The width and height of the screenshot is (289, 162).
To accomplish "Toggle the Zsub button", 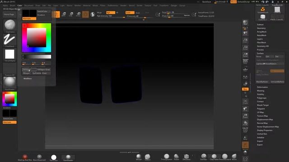I will pyautogui.click(x=138, y=13).
